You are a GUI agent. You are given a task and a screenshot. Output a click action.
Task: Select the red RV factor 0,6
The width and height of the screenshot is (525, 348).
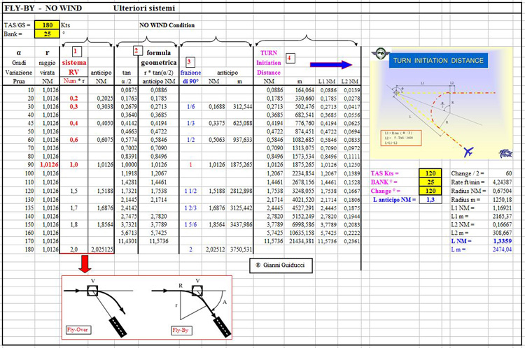coord(73,140)
